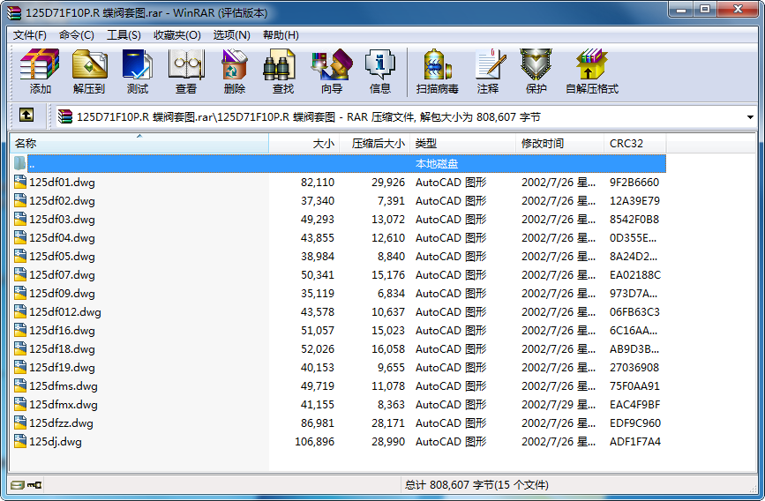The width and height of the screenshot is (765, 501).
Task: Open the 文件(F) menu
Action: (x=30, y=35)
